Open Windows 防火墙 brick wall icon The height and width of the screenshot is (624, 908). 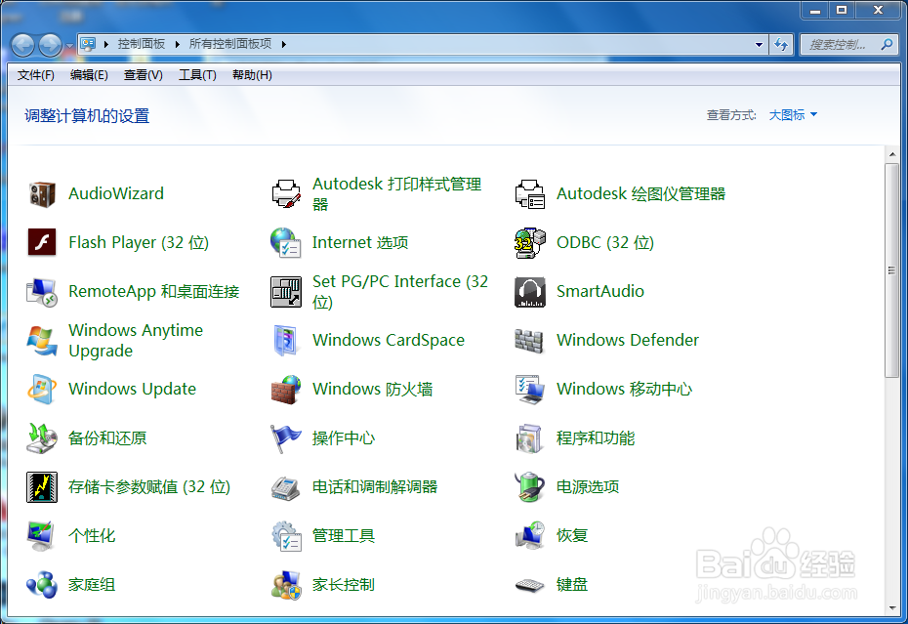[x=286, y=390]
